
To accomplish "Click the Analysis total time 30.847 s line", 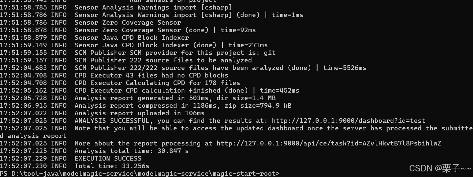I will coord(131,151).
